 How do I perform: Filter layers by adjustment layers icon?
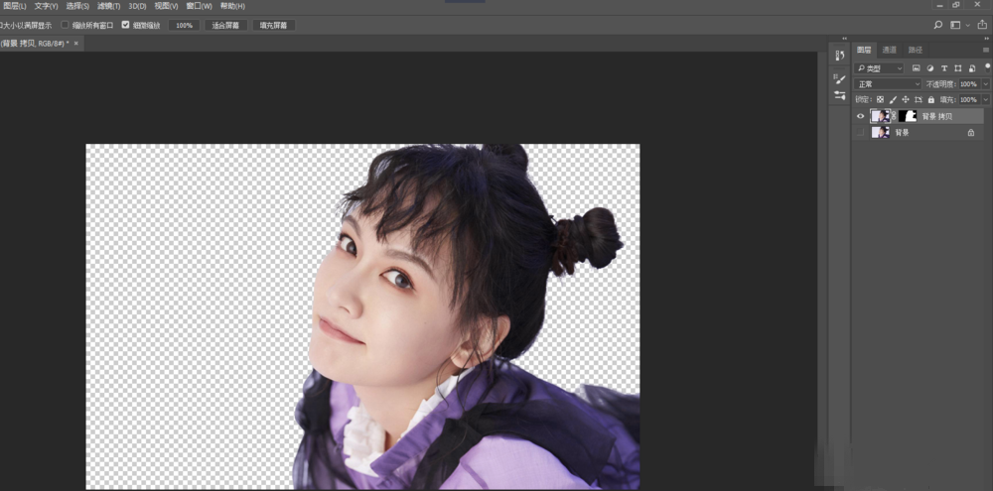point(930,68)
